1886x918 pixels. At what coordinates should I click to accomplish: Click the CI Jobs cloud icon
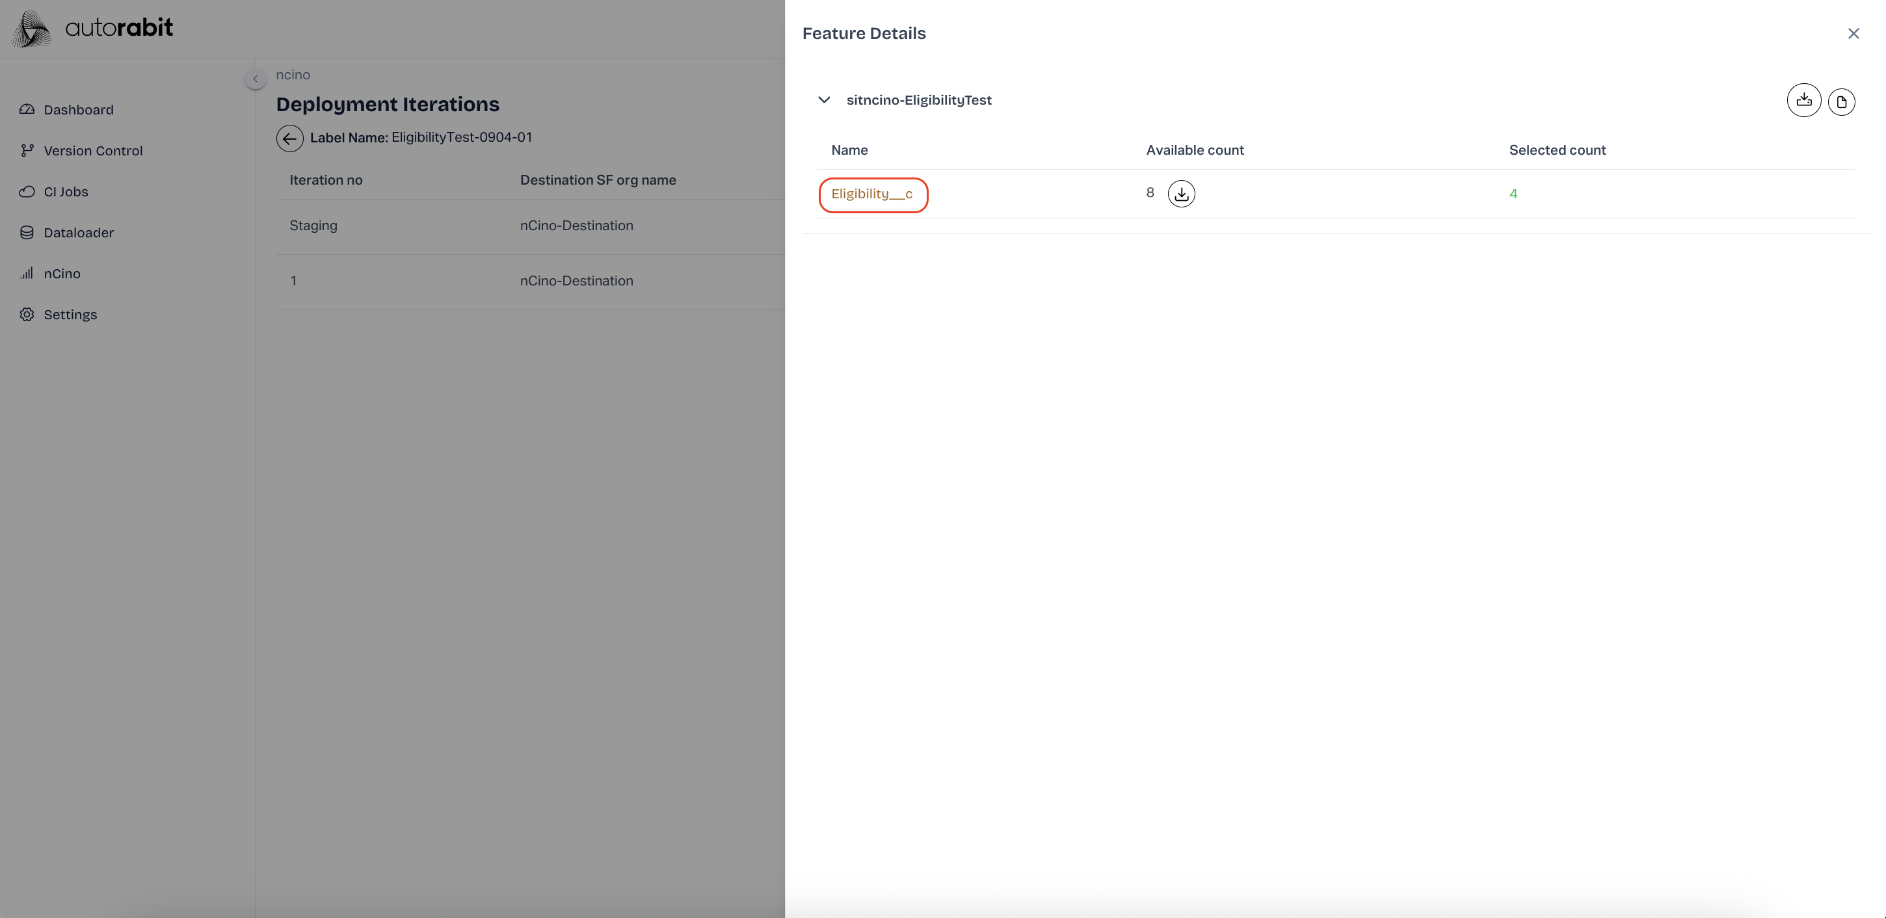click(27, 192)
